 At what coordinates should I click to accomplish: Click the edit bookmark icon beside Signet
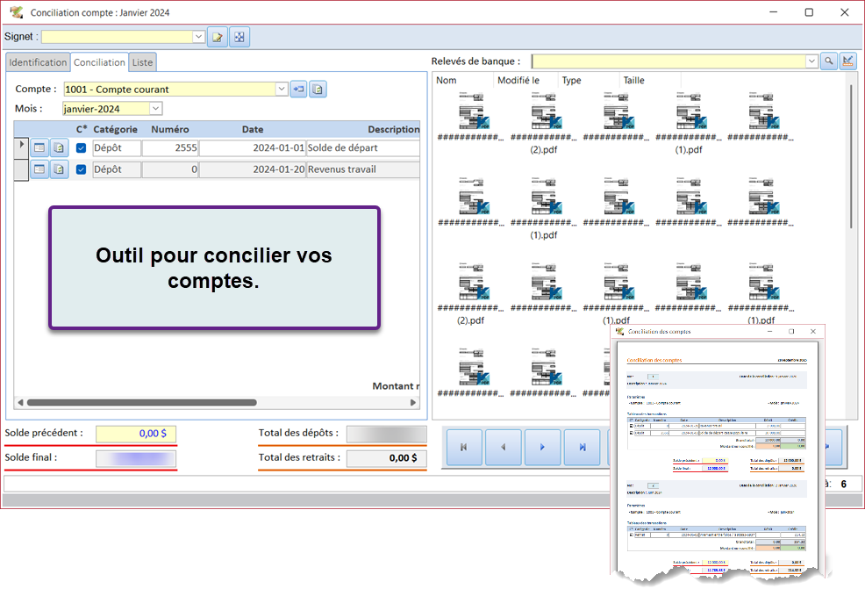(217, 37)
